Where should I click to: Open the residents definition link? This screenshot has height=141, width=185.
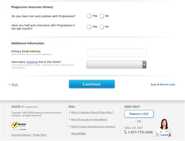[x=32, y=62]
